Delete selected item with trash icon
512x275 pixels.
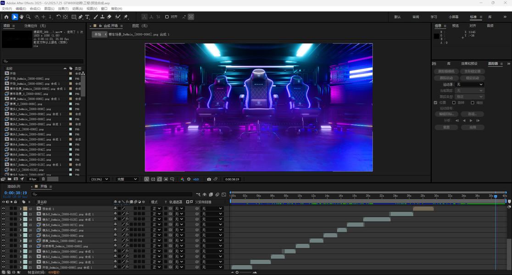(43, 179)
